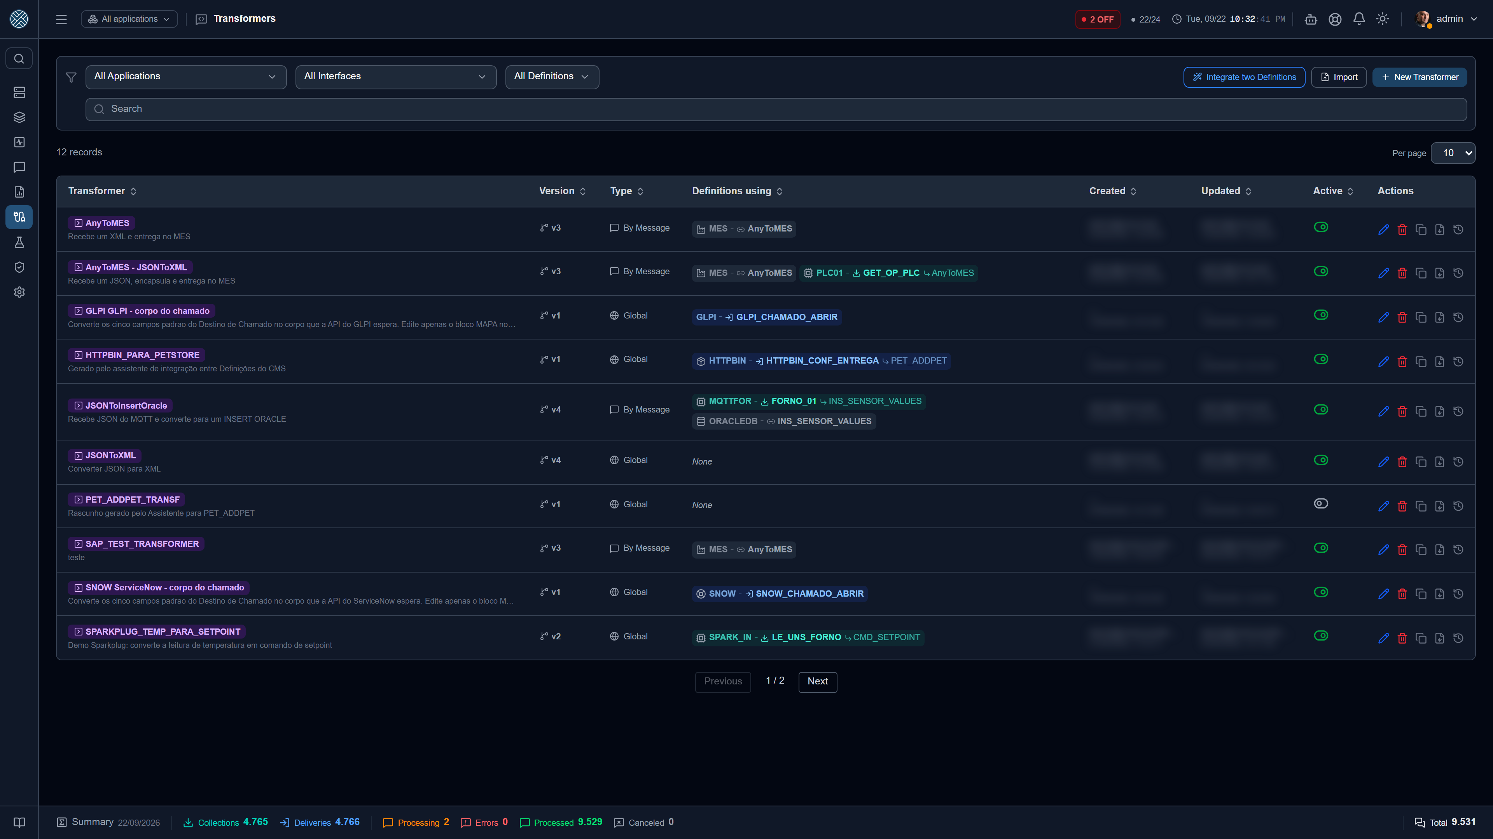Open the admin user menu
This screenshot has height=839, width=1493.
pos(1446,19)
